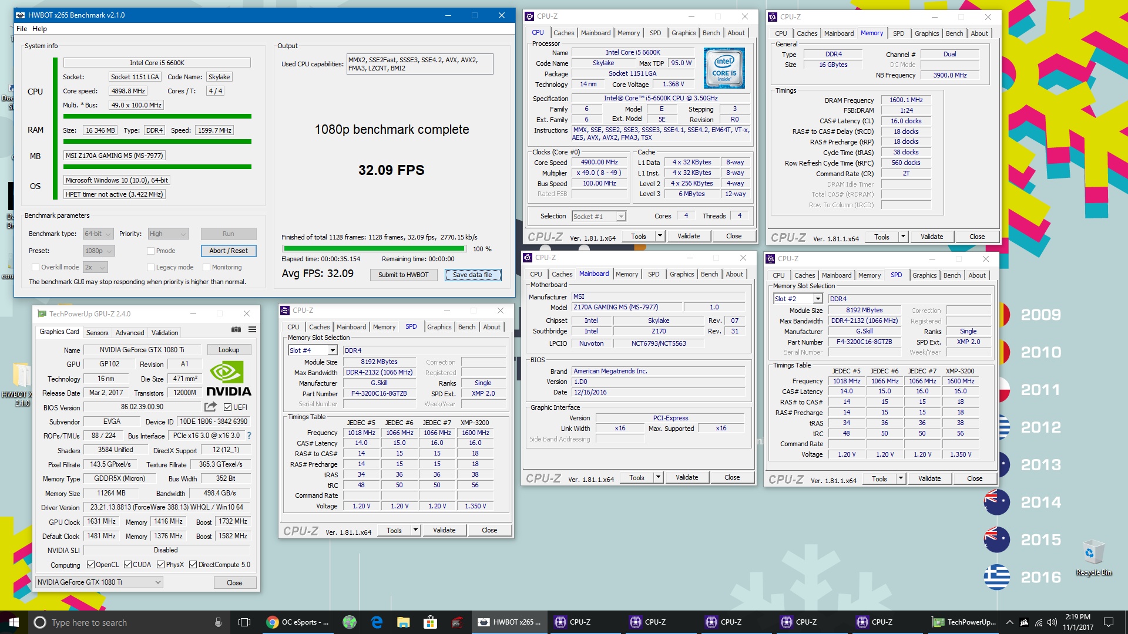Viewport: 1128px width, 634px height.
Task: Open the Slot #4 memory slot dropdown
Action: coord(313,350)
